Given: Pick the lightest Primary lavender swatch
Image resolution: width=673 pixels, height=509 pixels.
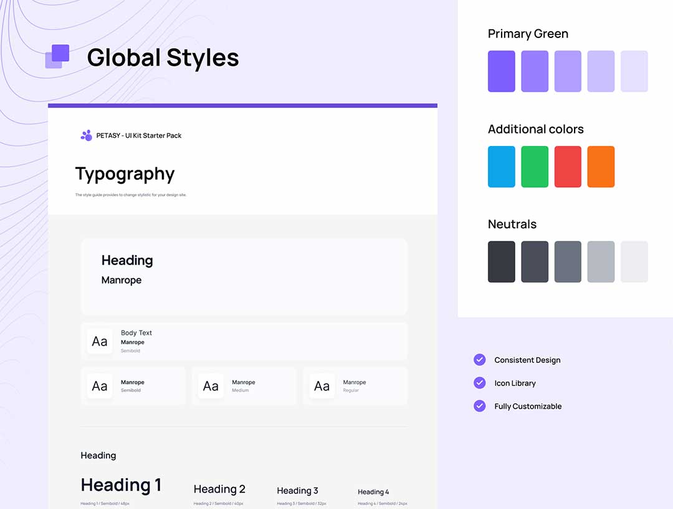Looking at the screenshot, I should coord(634,71).
